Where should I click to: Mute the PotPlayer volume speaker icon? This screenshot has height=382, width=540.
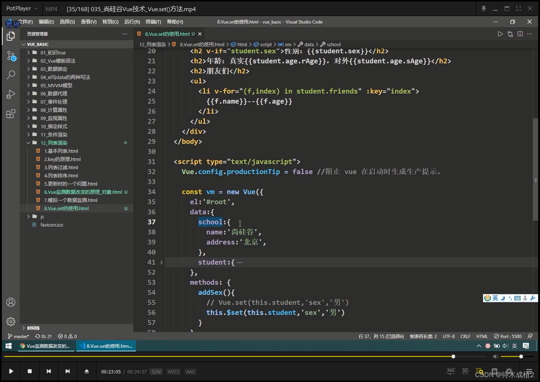[495, 357]
